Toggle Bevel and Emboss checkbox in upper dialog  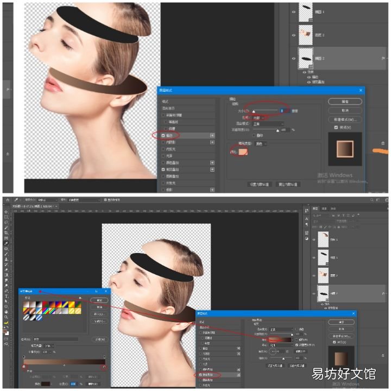(x=163, y=115)
